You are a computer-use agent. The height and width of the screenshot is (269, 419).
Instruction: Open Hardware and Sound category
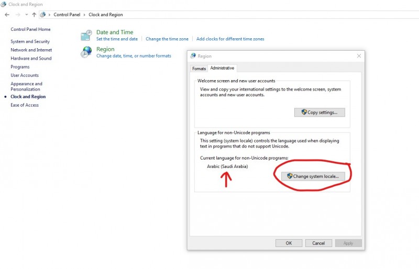coord(31,58)
